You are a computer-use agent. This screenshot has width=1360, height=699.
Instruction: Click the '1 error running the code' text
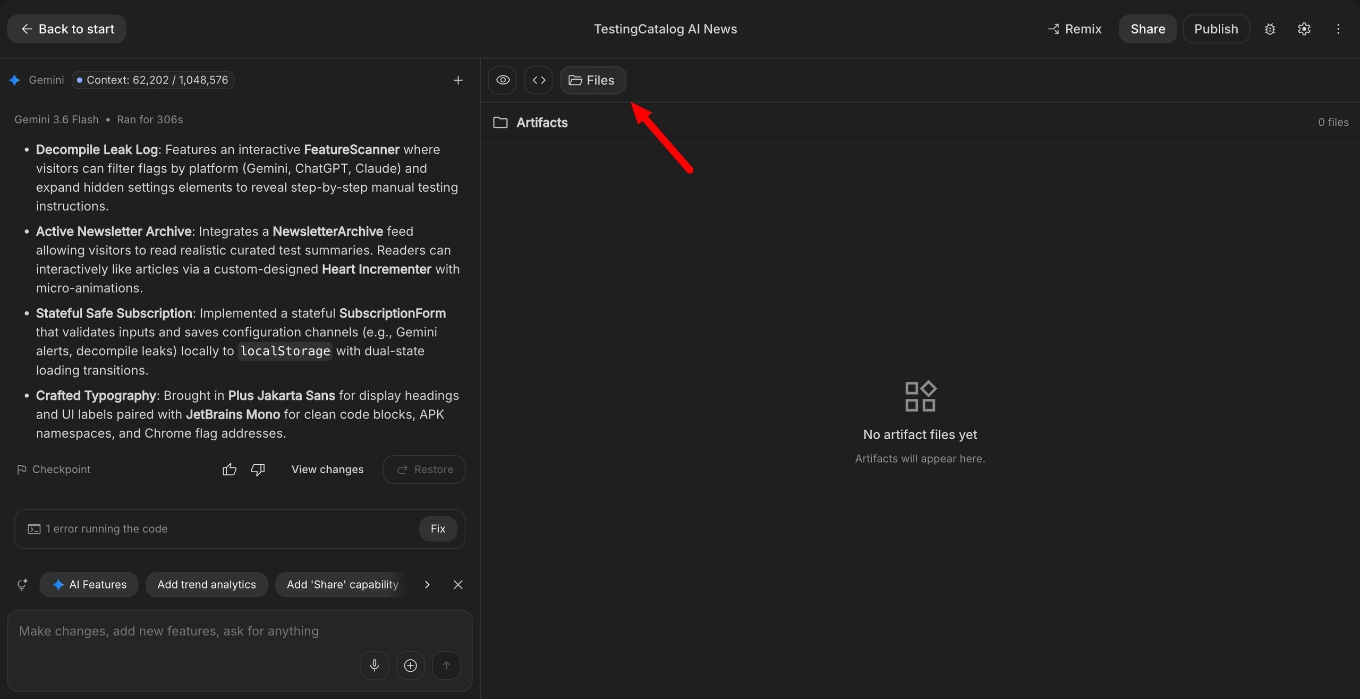106,529
